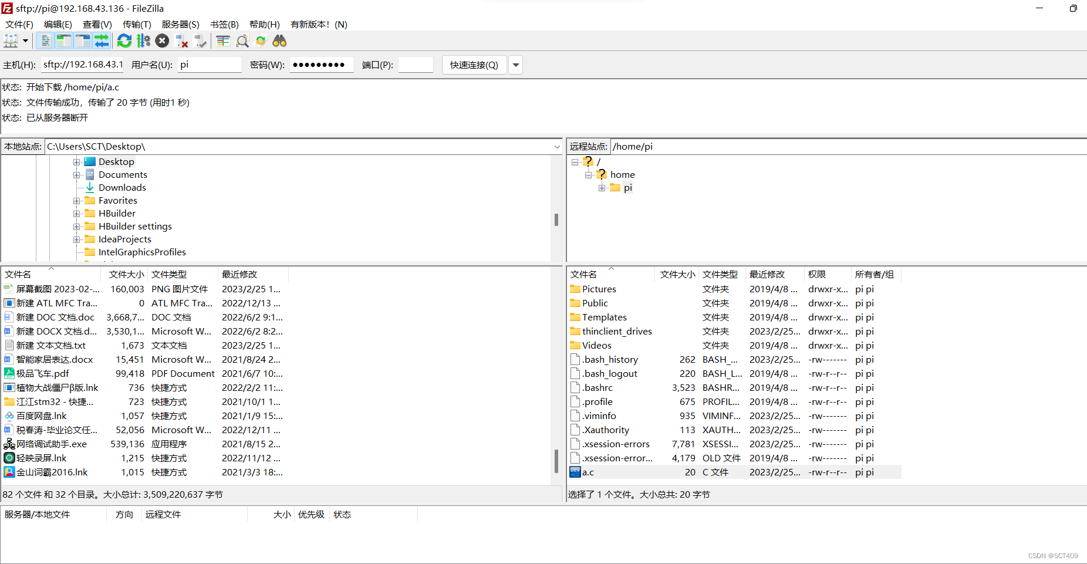This screenshot has height=564, width=1087.
Task: Sort remote files by 权限 column
Action: pos(828,274)
